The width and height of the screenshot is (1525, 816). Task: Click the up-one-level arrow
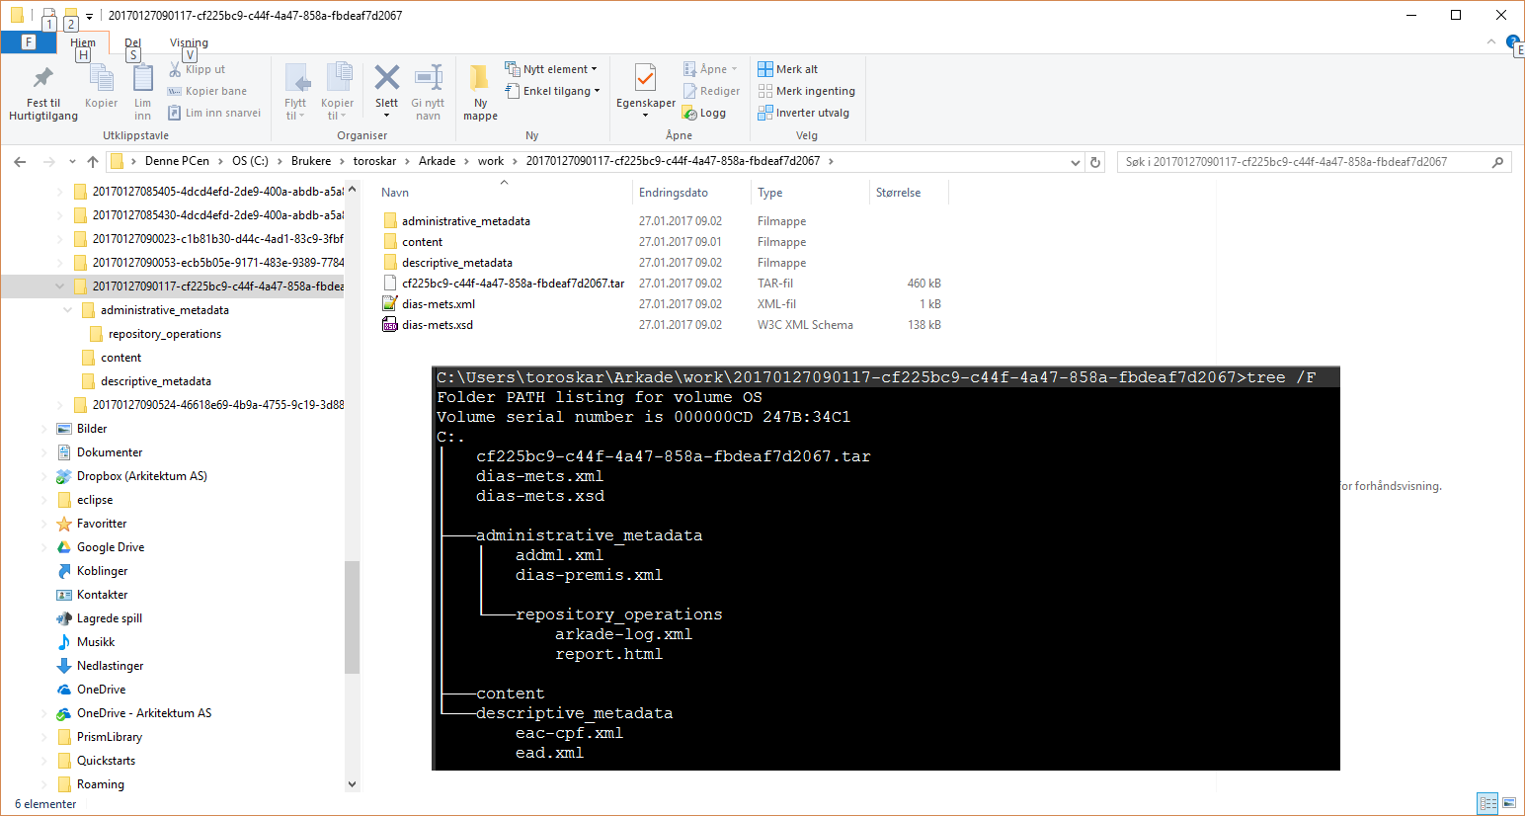pos(93,161)
